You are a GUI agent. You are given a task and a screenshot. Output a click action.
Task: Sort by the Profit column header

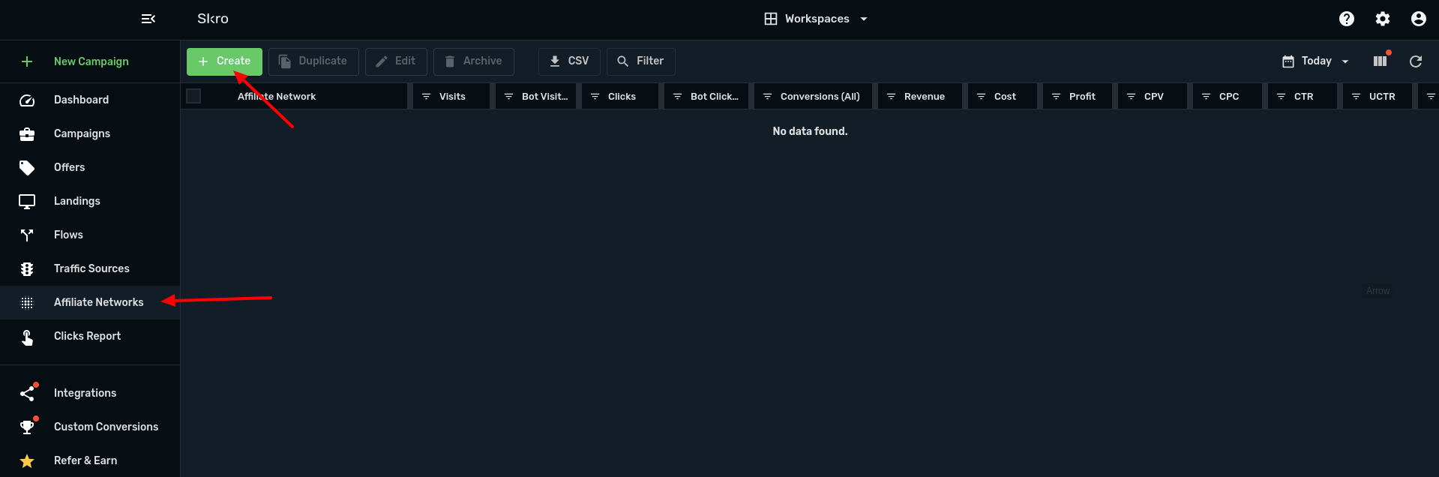point(1082,97)
